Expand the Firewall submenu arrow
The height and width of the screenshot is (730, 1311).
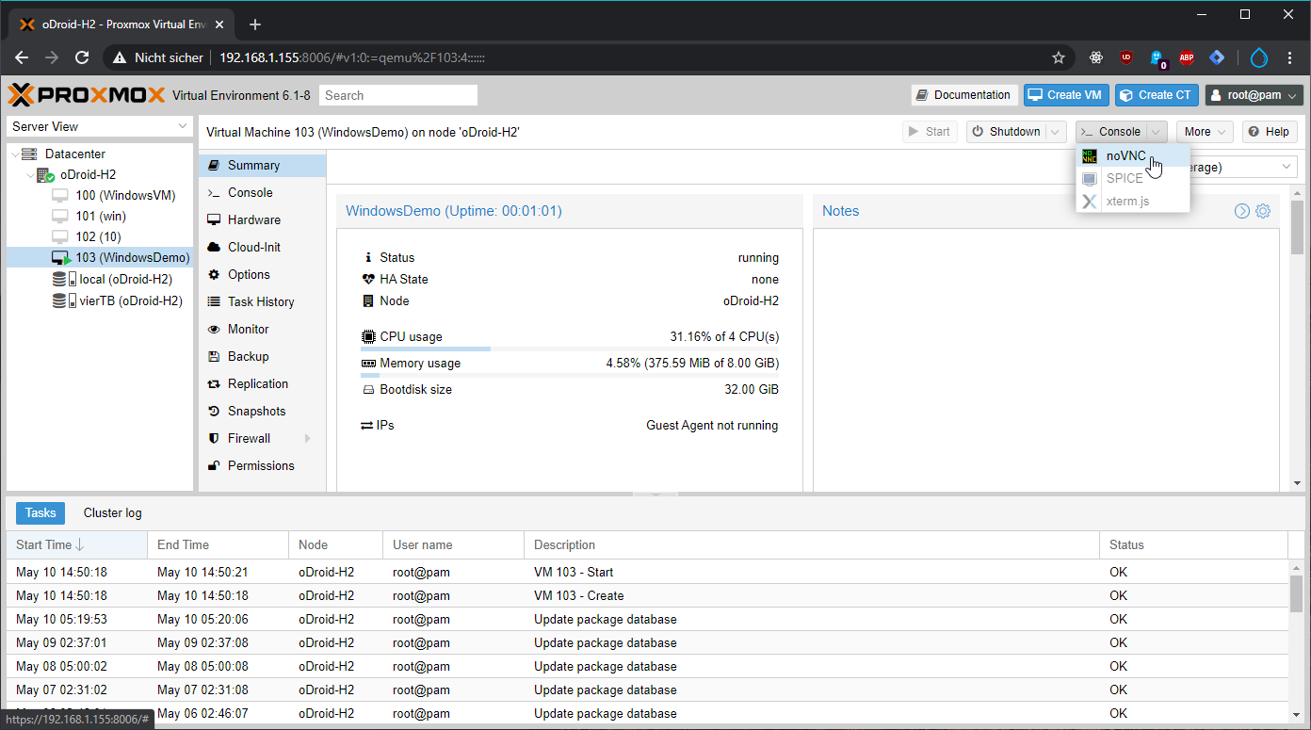(x=307, y=438)
